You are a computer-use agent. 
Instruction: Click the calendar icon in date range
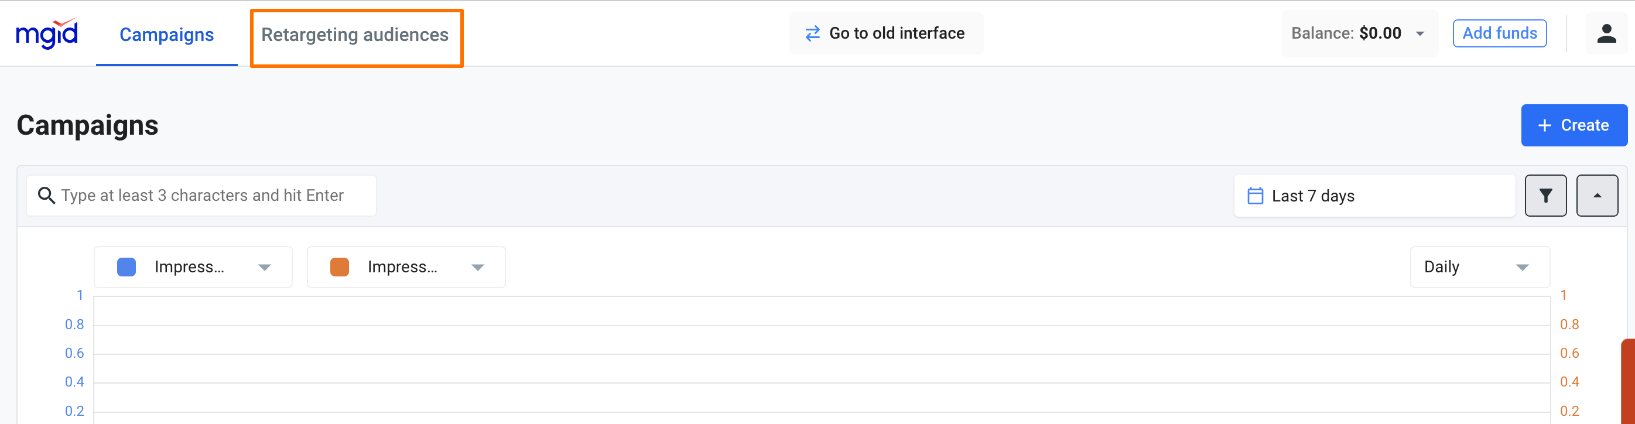(x=1254, y=196)
